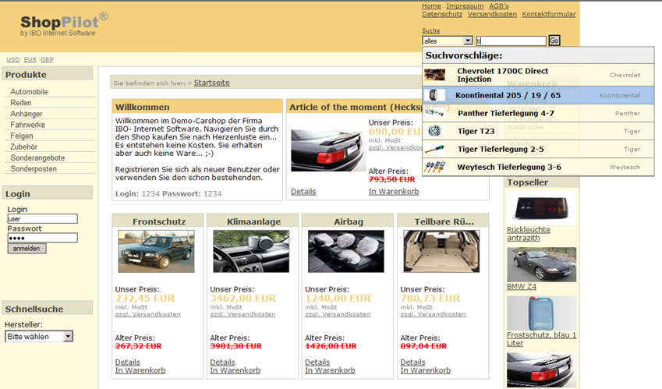The image size is (662, 389).
Task: Open Details for the Klimaanlage product
Action: pyautogui.click(x=222, y=362)
